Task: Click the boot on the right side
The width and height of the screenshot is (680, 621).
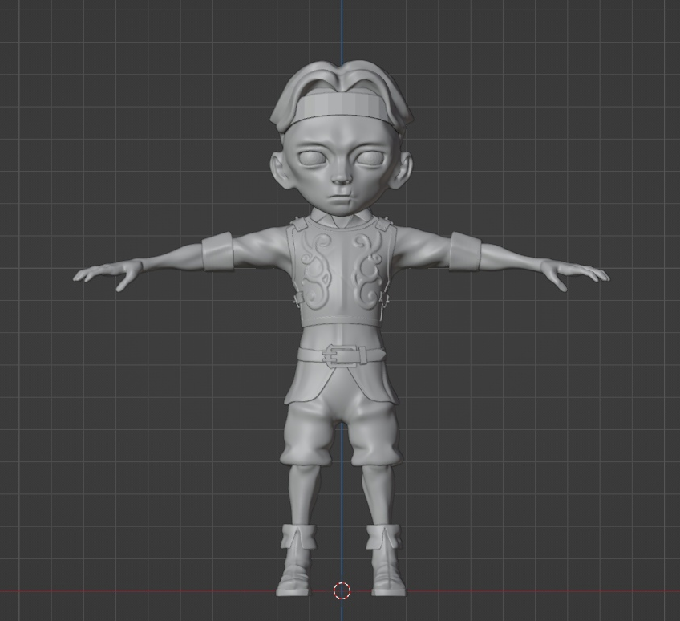Action: tap(386, 562)
